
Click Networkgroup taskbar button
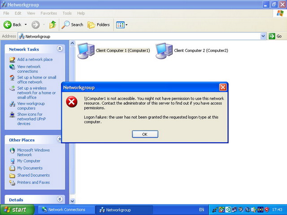coord(124,210)
